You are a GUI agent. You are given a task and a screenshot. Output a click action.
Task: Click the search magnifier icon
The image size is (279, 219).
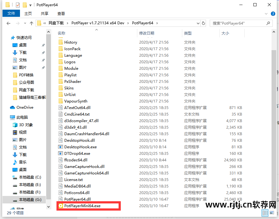tap(268, 23)
